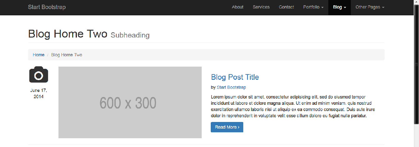Click the camera icon beside the post date
The image size is (419, 147).
click(x=38, y=74)
